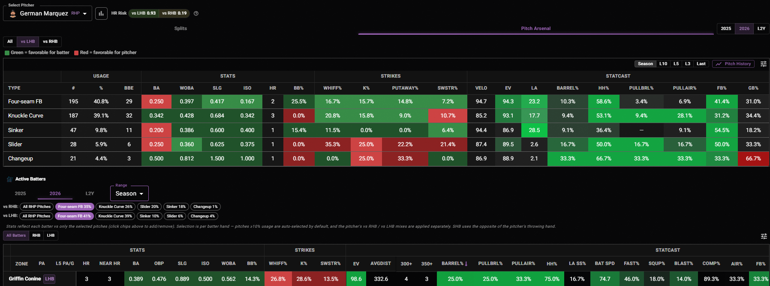Toggle the vs LHB split filter
Screen dimensions: 770x286
(28, 42)
